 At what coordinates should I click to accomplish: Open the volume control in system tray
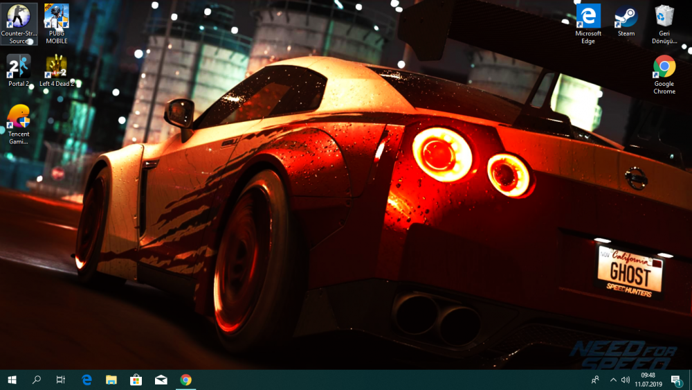pos(626,380)
